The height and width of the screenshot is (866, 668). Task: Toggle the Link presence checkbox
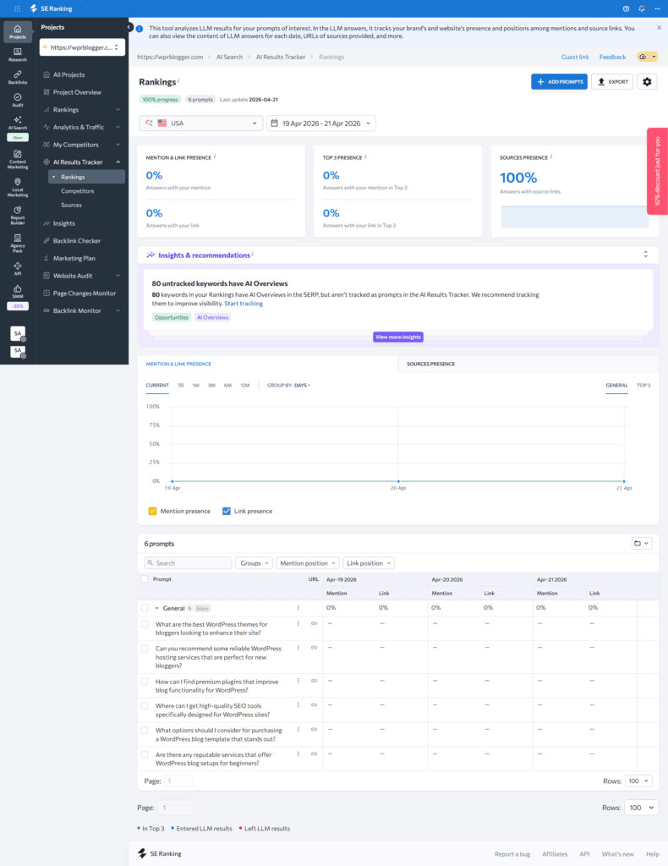coord(227,511)
